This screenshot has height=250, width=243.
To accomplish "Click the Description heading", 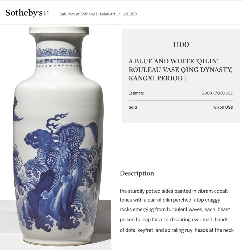I will point(137,173).
